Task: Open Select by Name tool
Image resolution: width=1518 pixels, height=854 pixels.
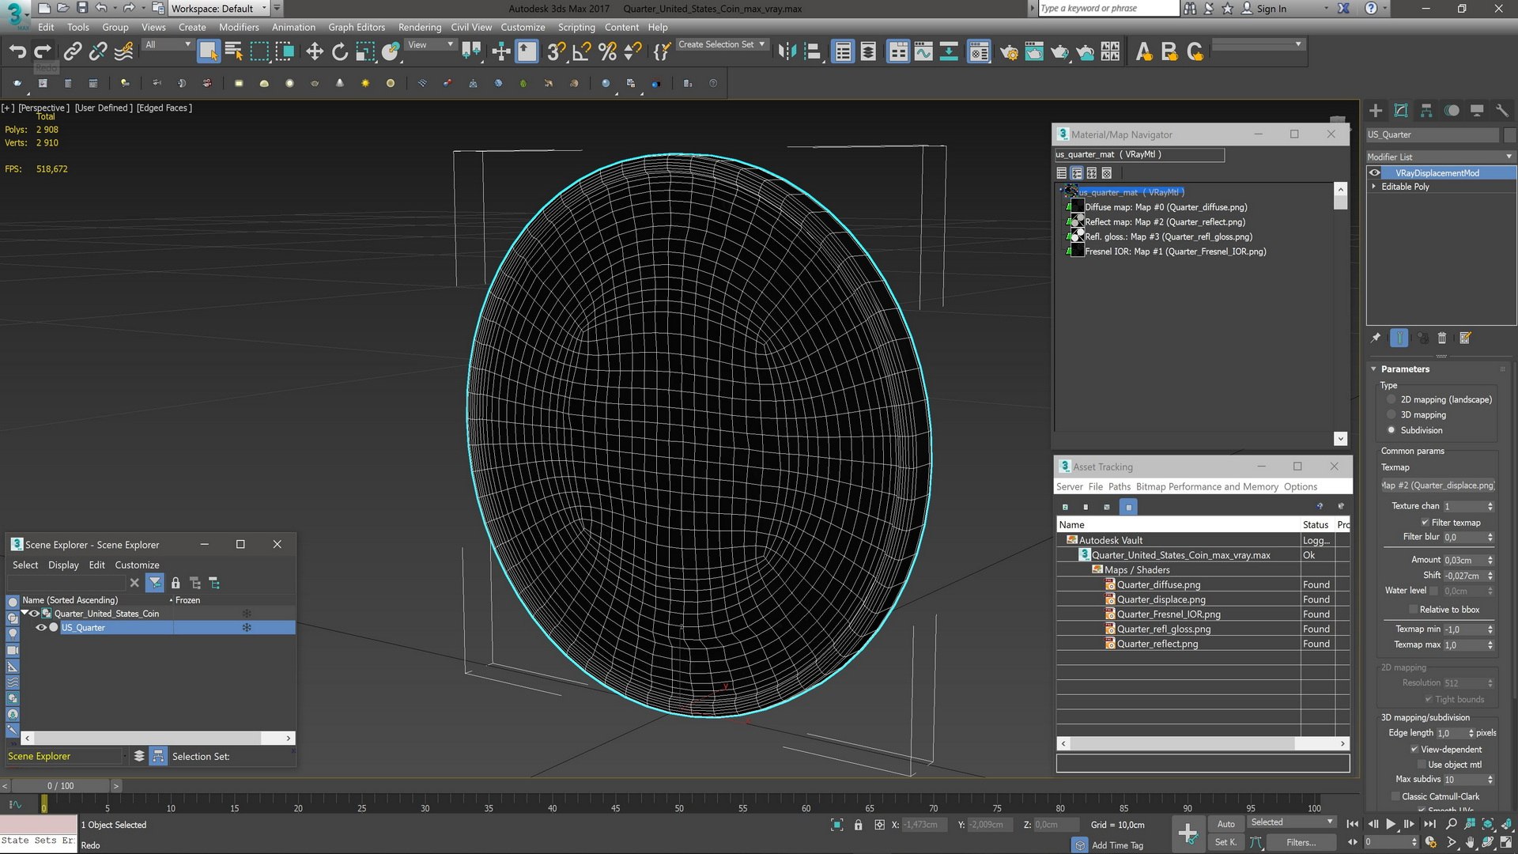Action: point(234,52)
